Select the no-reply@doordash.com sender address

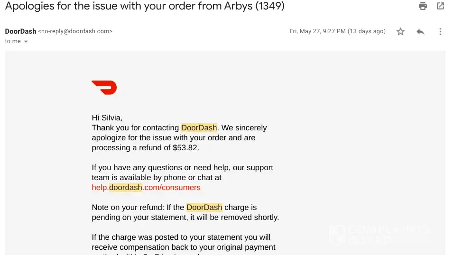pos(75,31)
